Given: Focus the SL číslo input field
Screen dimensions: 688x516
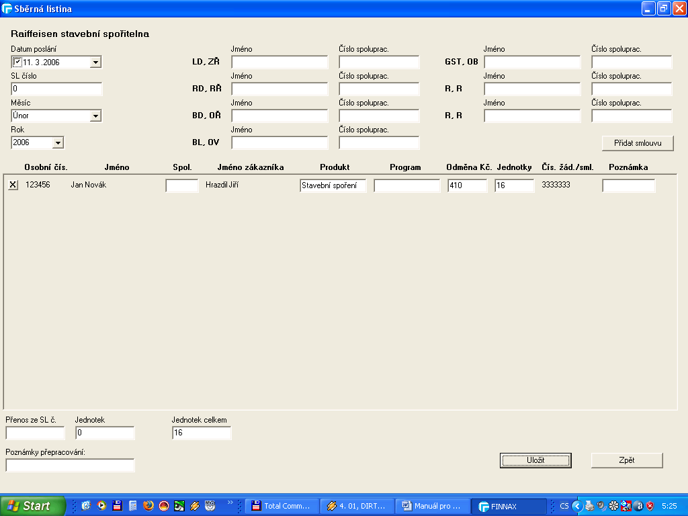Looking at the screenshot, I should point(56,89).
